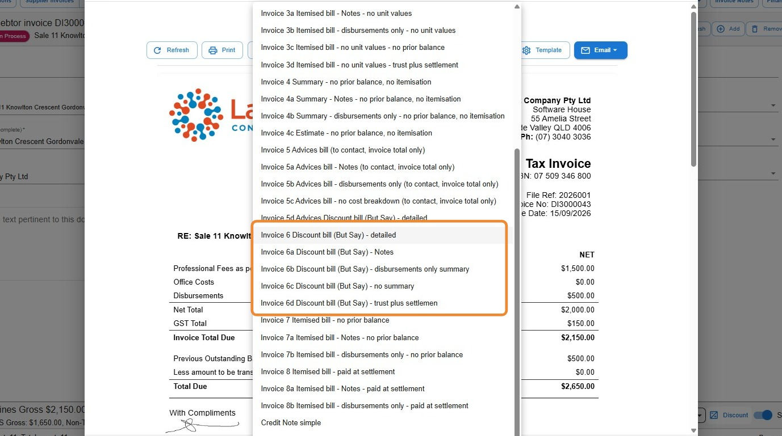Pick Invoice 4b Summary - disbursements only
Screen dimensions: 782x436
point(384,116)
